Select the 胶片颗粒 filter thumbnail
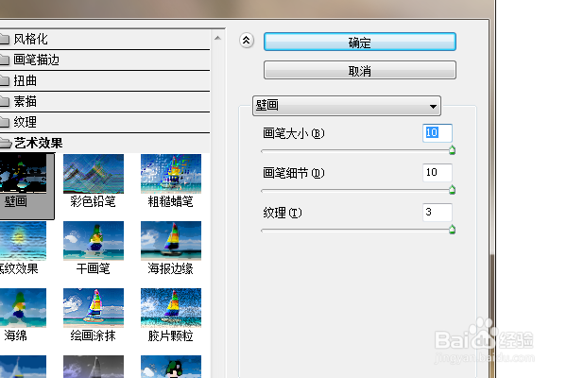Viewport: 567px width, 378px height. (x=171, y=316)
